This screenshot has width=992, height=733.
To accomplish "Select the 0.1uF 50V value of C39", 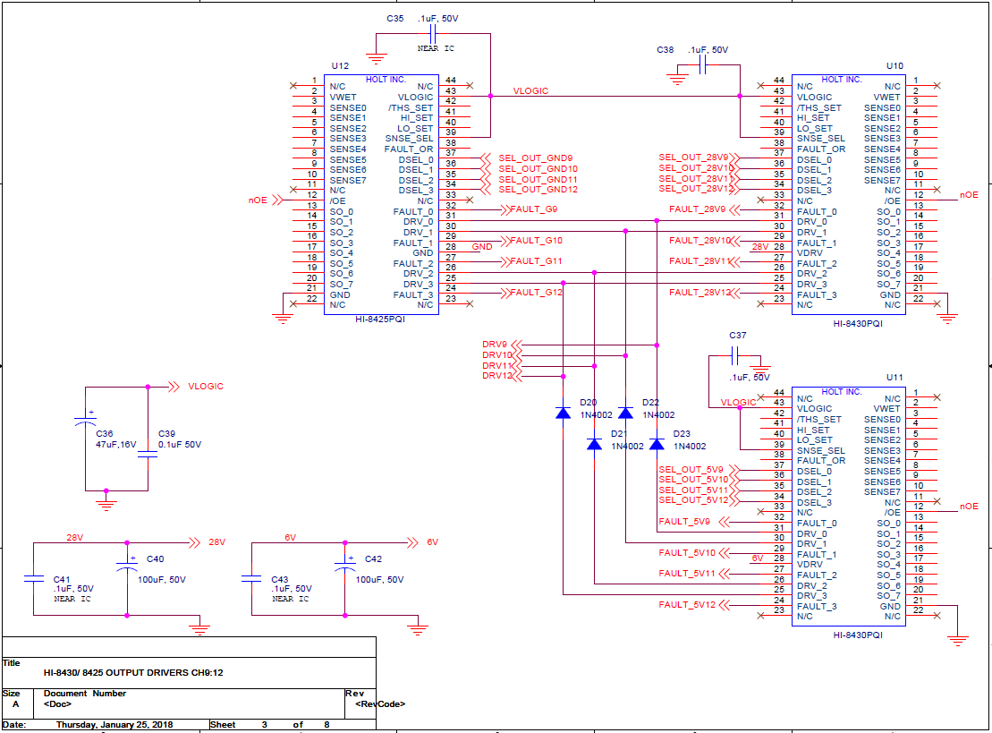I will pyautogui.click(x=180, y=445).
